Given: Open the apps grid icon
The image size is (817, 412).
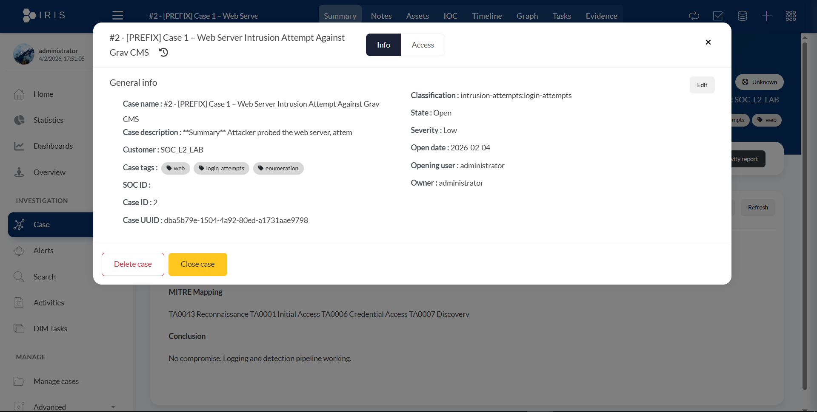Looking at the screenshot, I should 791,16.
